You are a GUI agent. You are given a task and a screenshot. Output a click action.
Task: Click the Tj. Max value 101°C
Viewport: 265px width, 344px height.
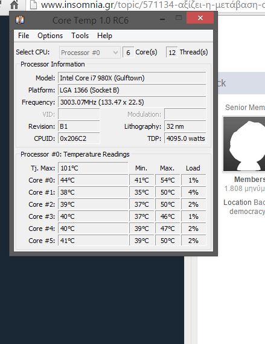(93, 168)
